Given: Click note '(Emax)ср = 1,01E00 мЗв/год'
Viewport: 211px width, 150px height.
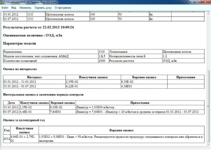Looking at the screenshot, I should (140, 107).
